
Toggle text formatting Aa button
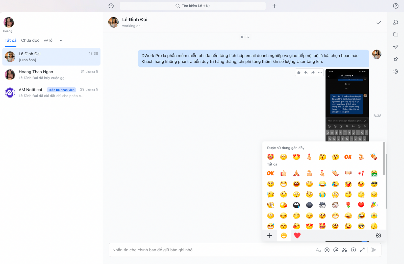tap(318, 250)
